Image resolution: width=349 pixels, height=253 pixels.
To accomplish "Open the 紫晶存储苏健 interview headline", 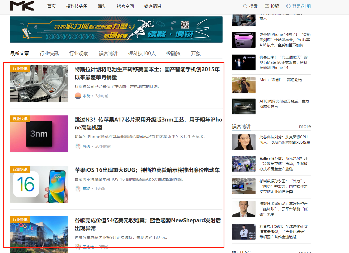I will [284, 164].
